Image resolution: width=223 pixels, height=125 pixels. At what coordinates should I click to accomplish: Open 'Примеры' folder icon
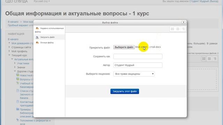coord(18,109)
